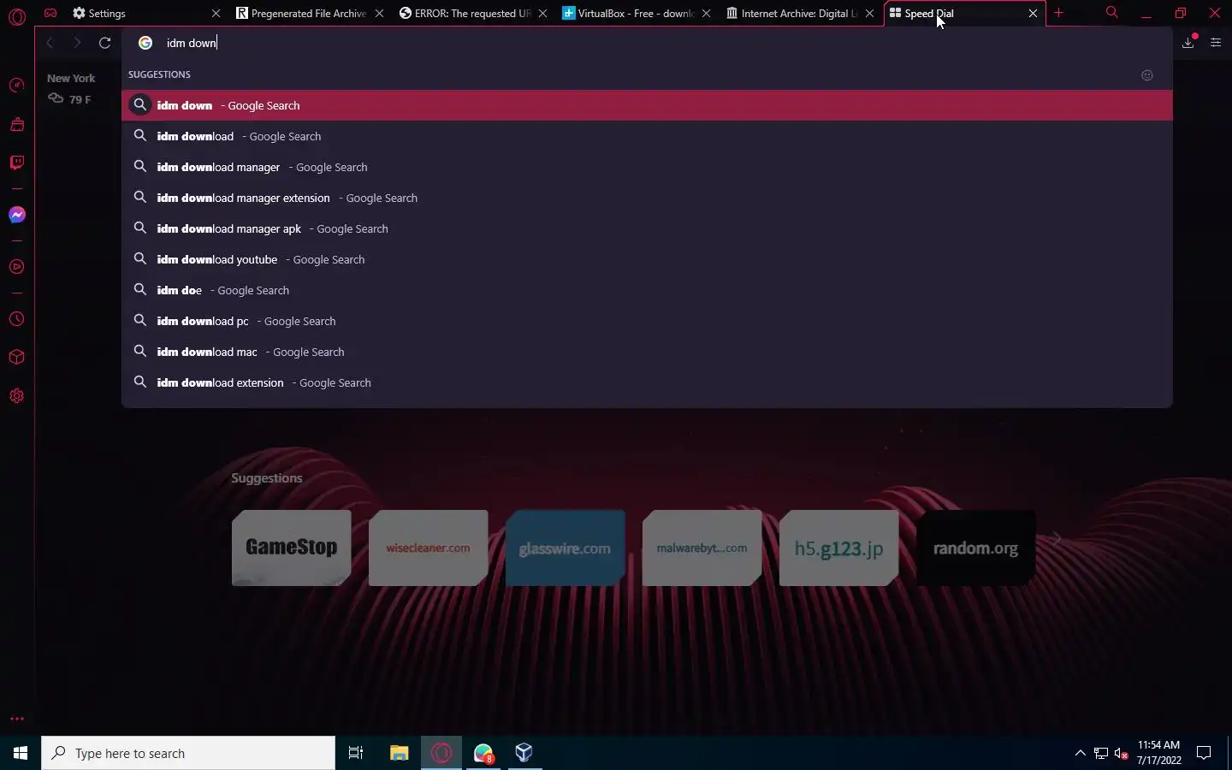Click the New York weather widget
This screenshot has width=1232, height=770.
coord(71,88)
